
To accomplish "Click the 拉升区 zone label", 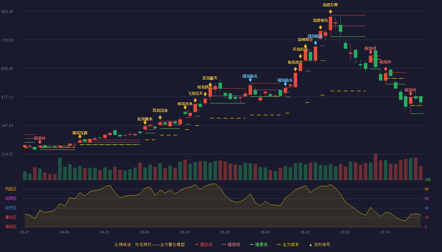I will 11,208.
